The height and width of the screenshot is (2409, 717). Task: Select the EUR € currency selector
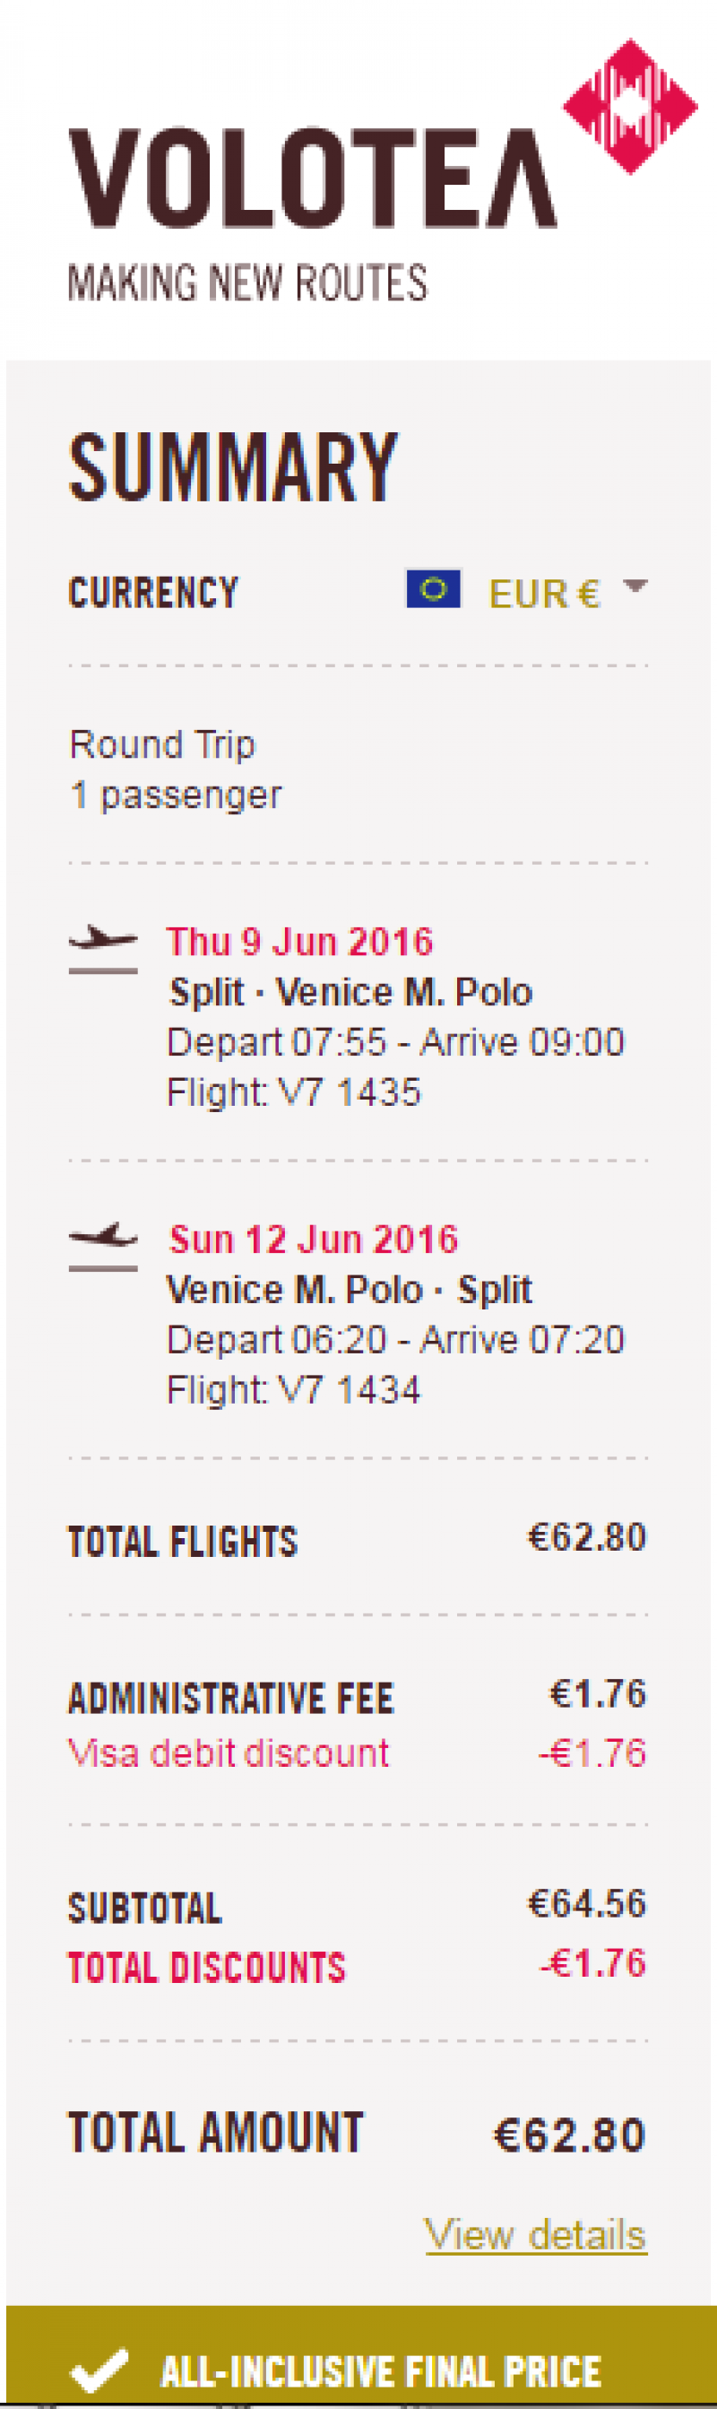pyautogui.click(x=543, y=594)
